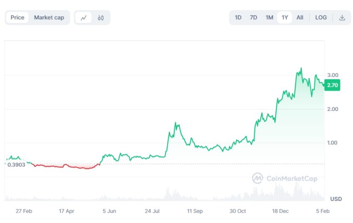Click the 5 Jun date marker
This screenshot has width=353, height=223.
click(109, 211)
